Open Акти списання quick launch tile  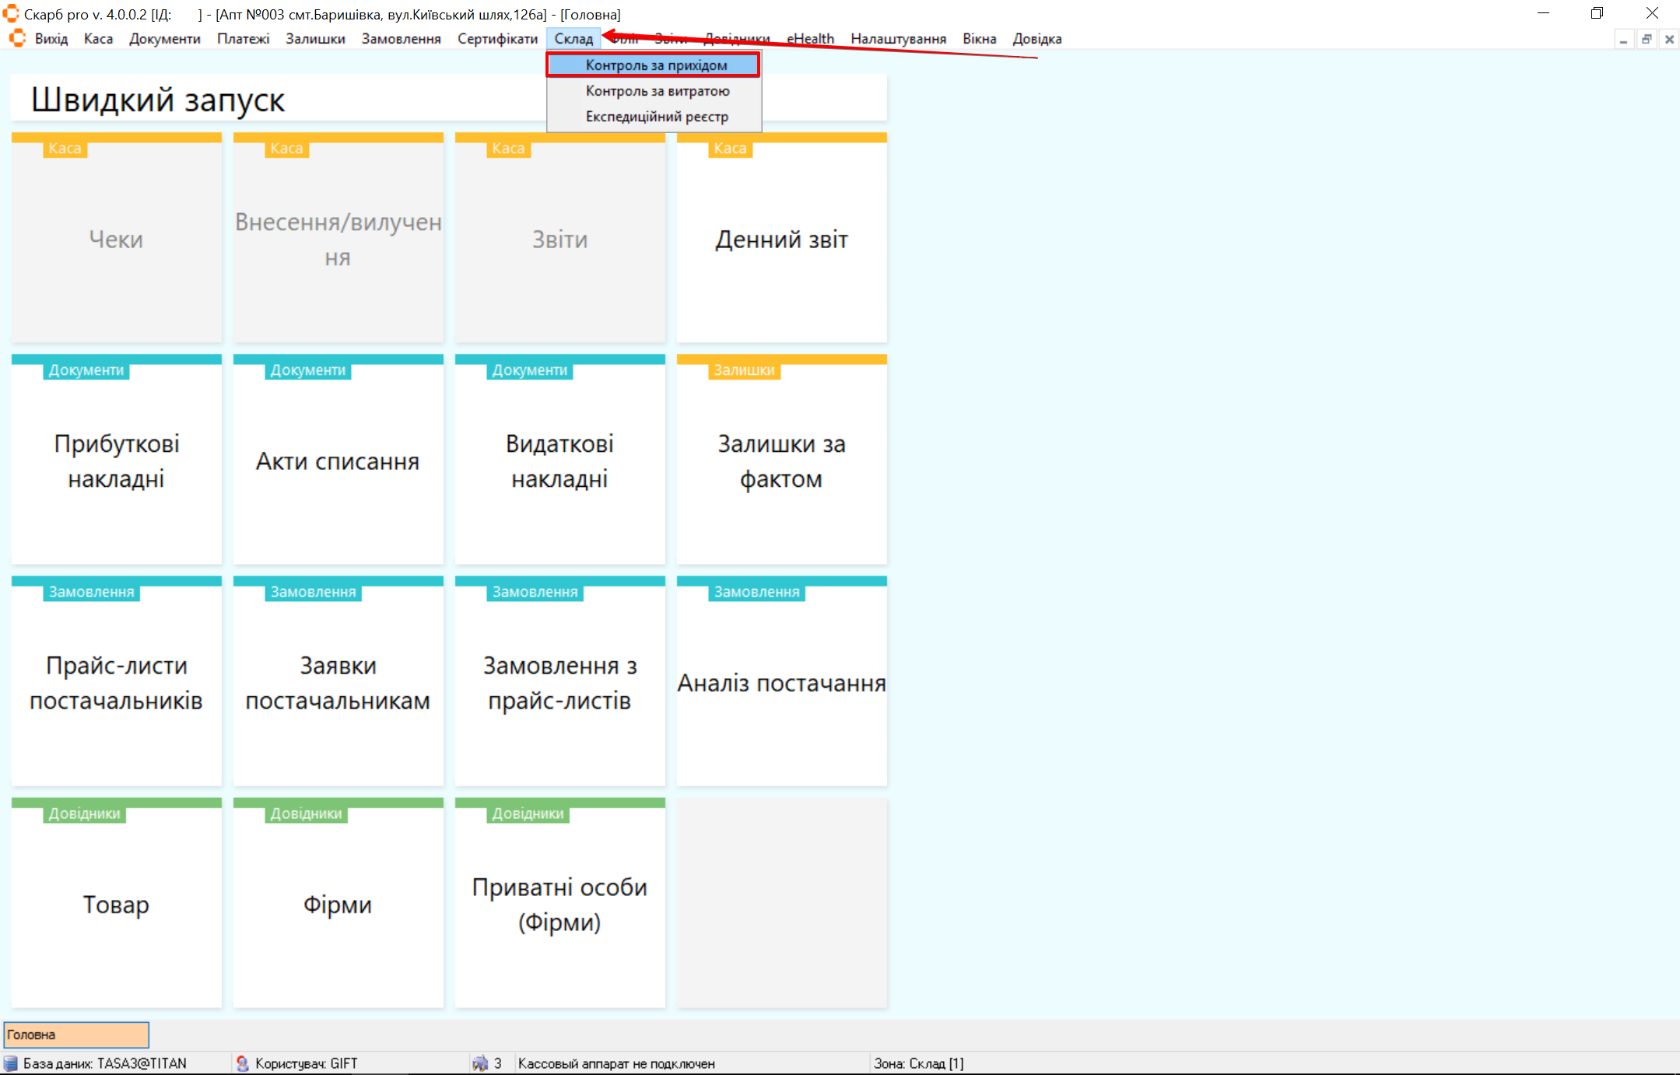point(338,460)
